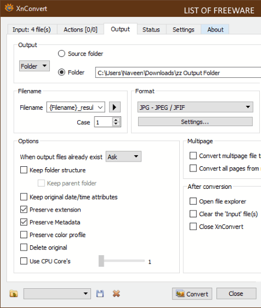The image size is (261, 308).
Task: Open the JPG - JPEG / JFIF format dropdown
Action: coord(195,107)
